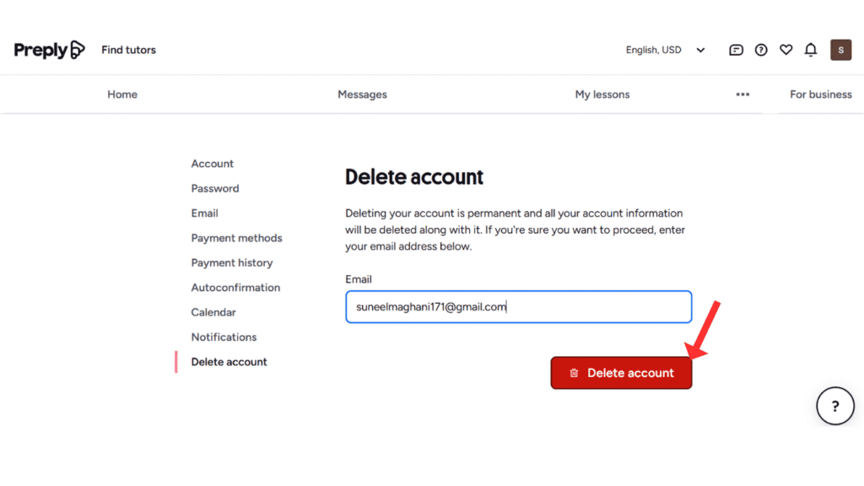Expand the three-dot more menu in navigation
864x486 pixels.
(742, 94)
